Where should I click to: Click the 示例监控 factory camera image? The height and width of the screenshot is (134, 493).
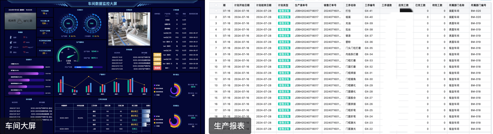(x=129, y=29)
